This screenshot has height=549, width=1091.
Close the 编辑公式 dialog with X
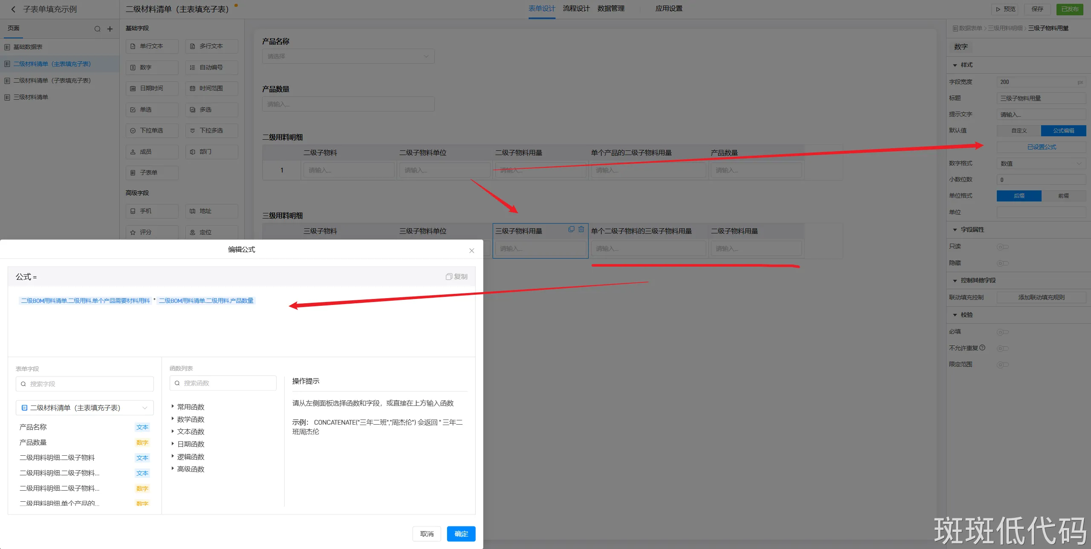(471, 250)
